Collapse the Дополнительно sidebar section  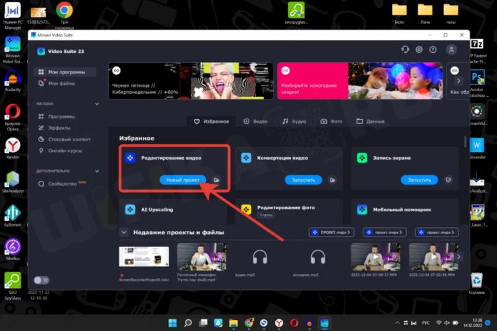97,171
